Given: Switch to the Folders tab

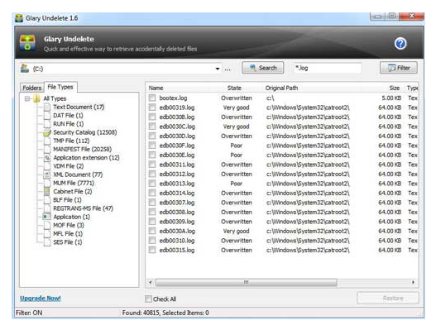Looking at the screenshot, I should tap(32, 88).
